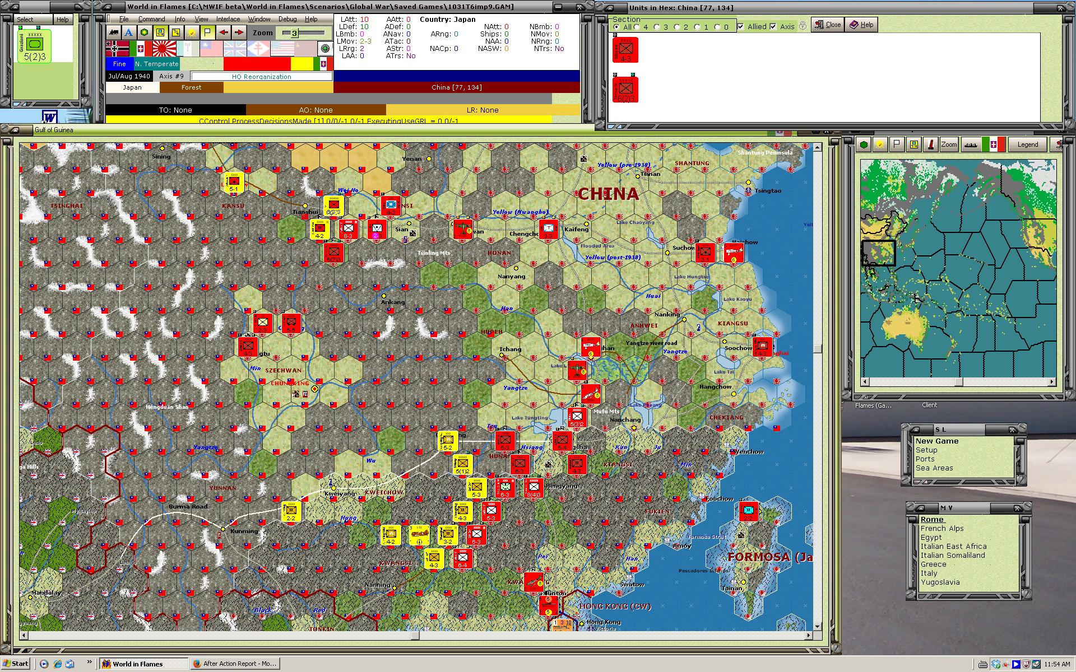
Task: Open the Info menu
Action: click(179, 19)
